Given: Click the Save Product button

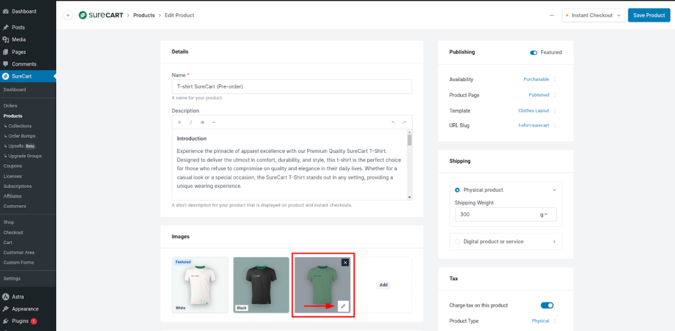Looking at the screenshot, I should [x=649, y=15].
